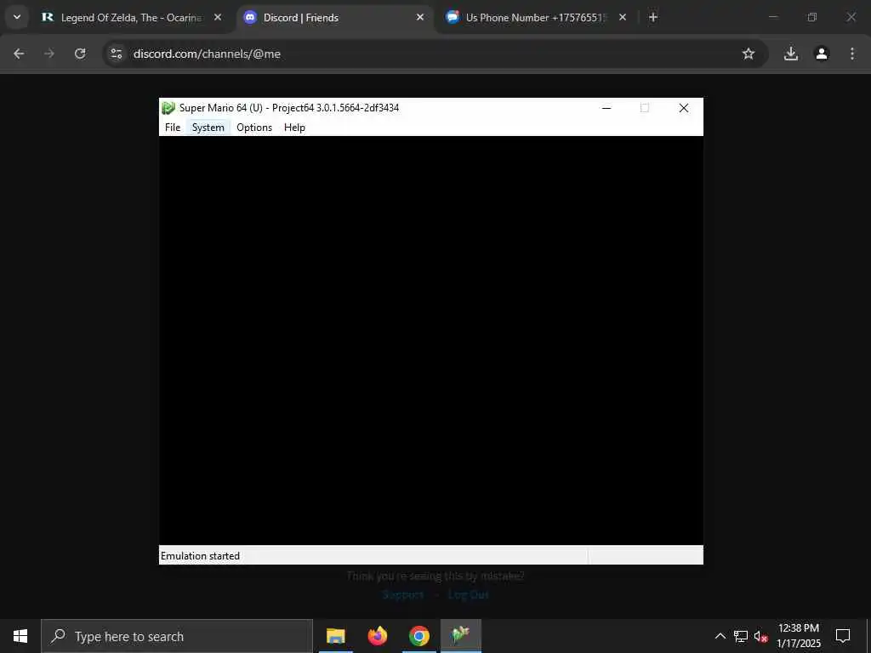Viewport: 871px width, 653px height.
Task: Open Chrome from the taskbar
Action: point(418,636)
